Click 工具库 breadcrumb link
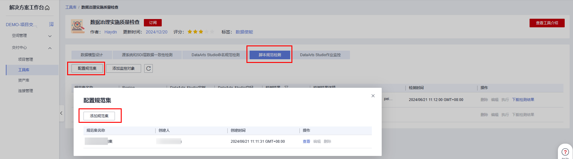The image size is (573, 159). coord(71,7)
